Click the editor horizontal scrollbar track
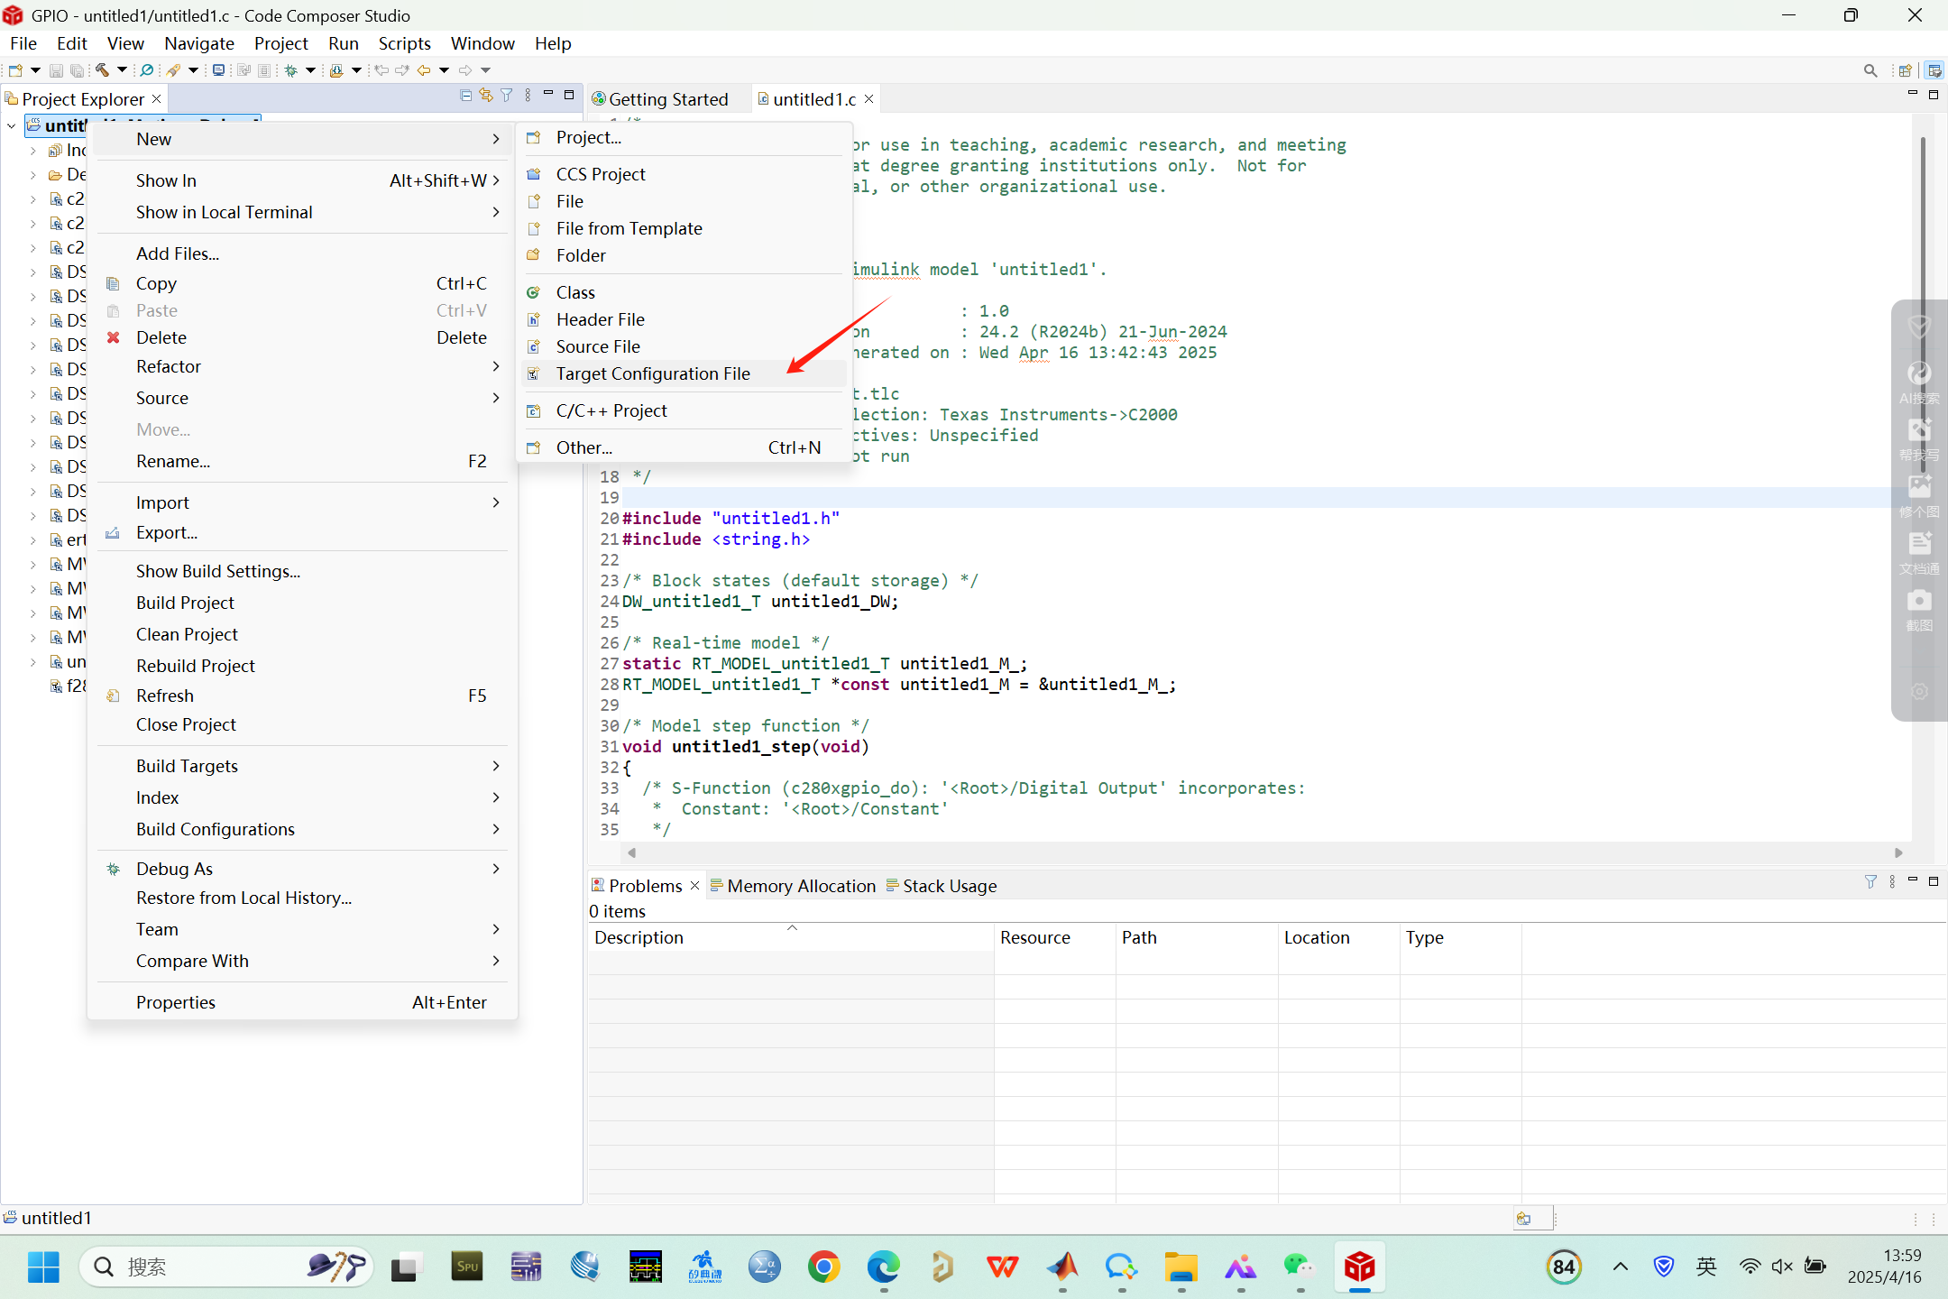This screenshot has height=1299, width=1948. coord(1263,852)
